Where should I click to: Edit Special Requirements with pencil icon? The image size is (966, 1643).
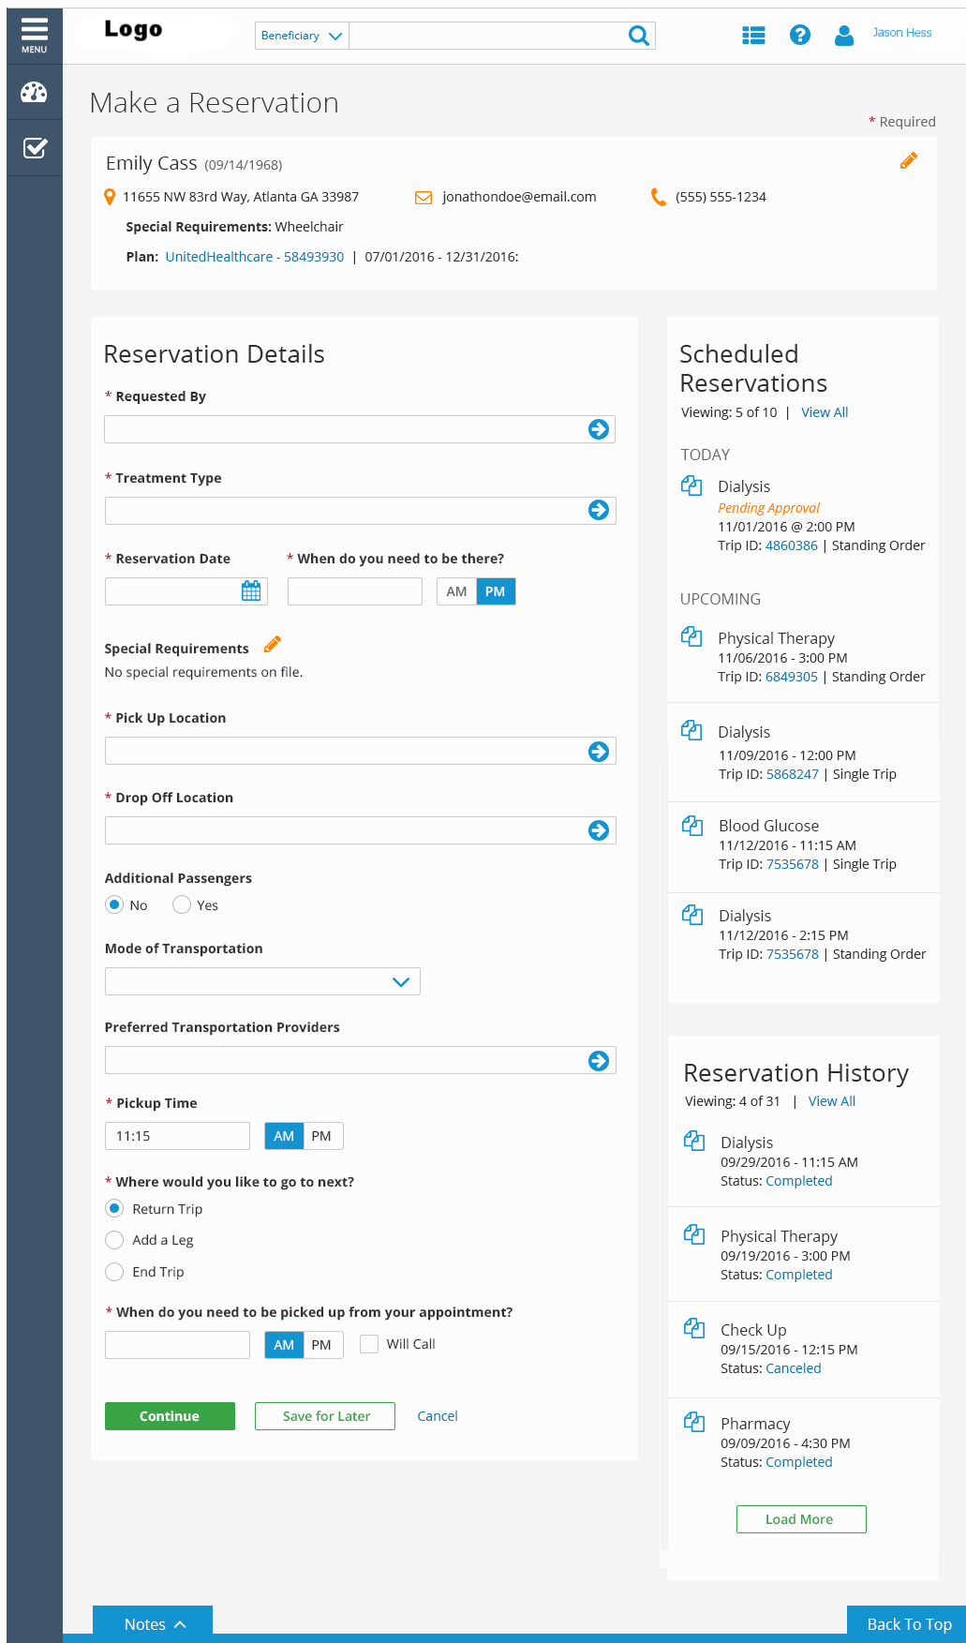pyautogui.click(x=273, y=644)
